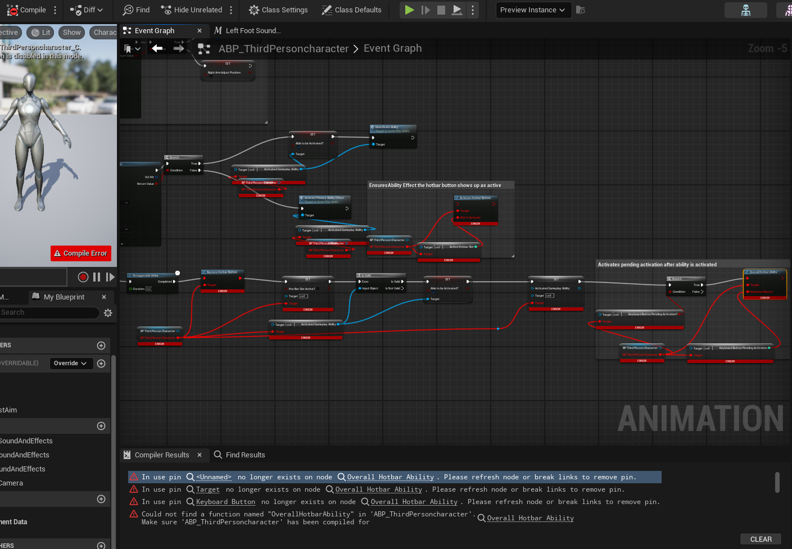792x549 pixels.
Task: Click the Duration value field on Retriggerable Delay
Action: 148,289
